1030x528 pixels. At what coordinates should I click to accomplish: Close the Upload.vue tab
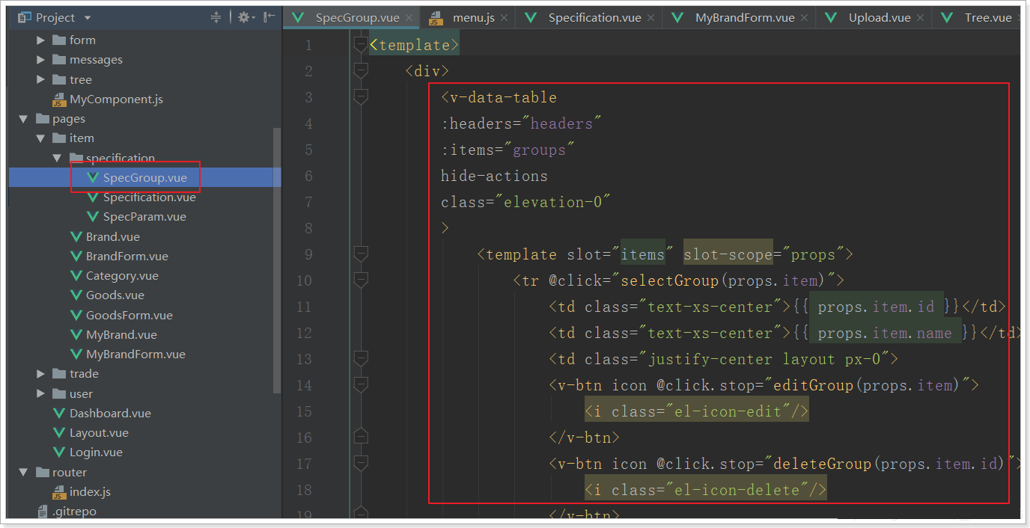[920, 18]
